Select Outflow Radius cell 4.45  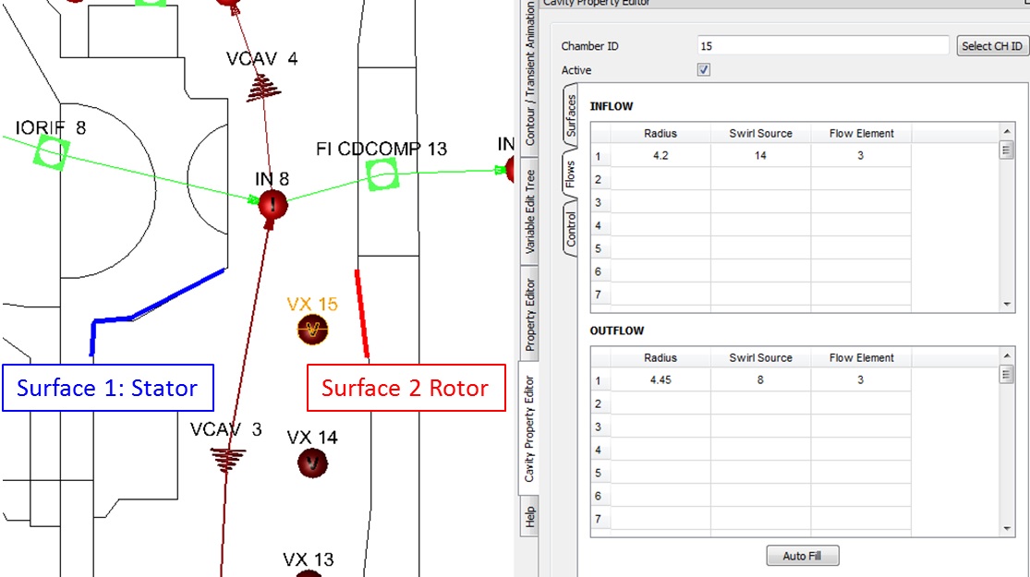660,380
